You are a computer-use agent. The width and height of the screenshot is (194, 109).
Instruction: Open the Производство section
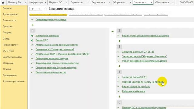(10, 45)
